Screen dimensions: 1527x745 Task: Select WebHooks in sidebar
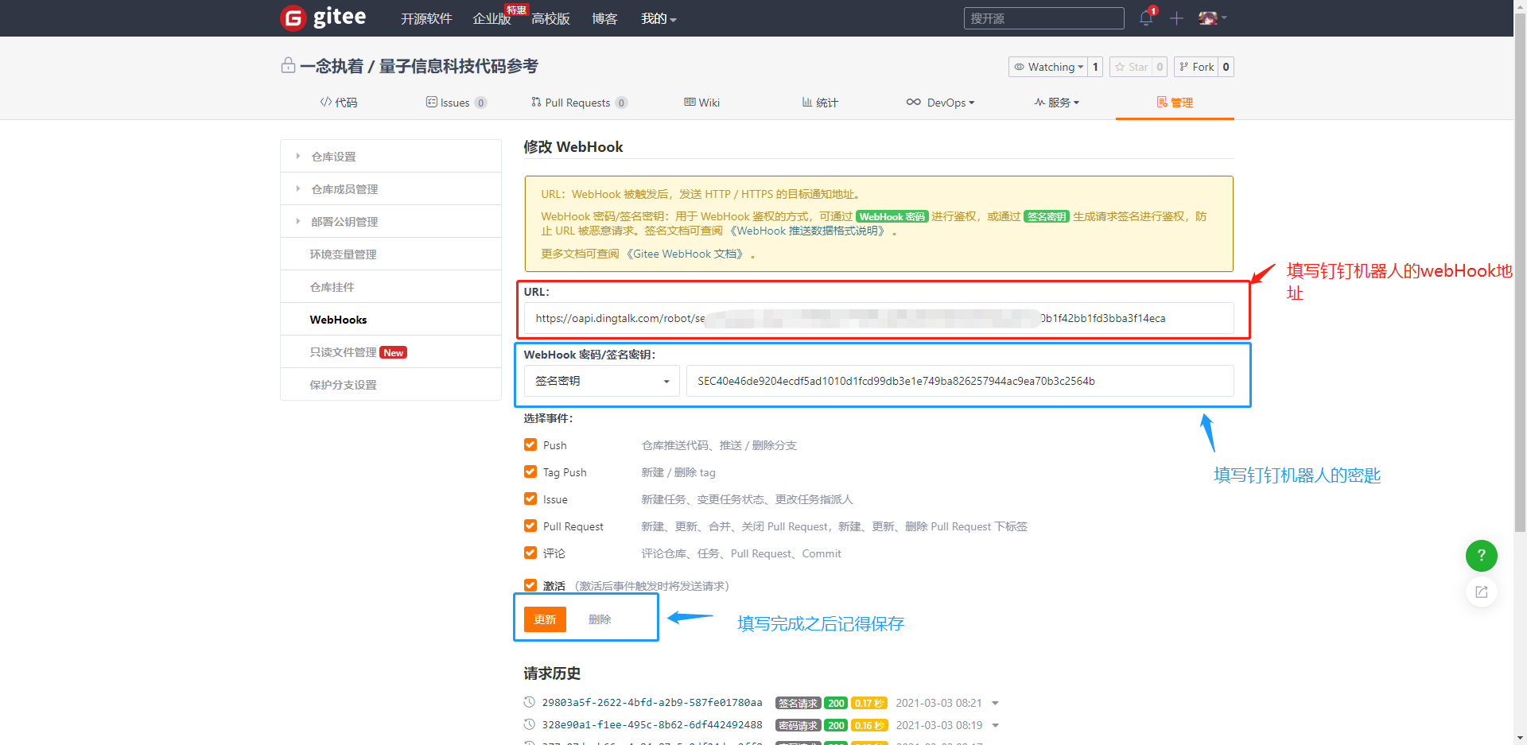coord(390,320)
